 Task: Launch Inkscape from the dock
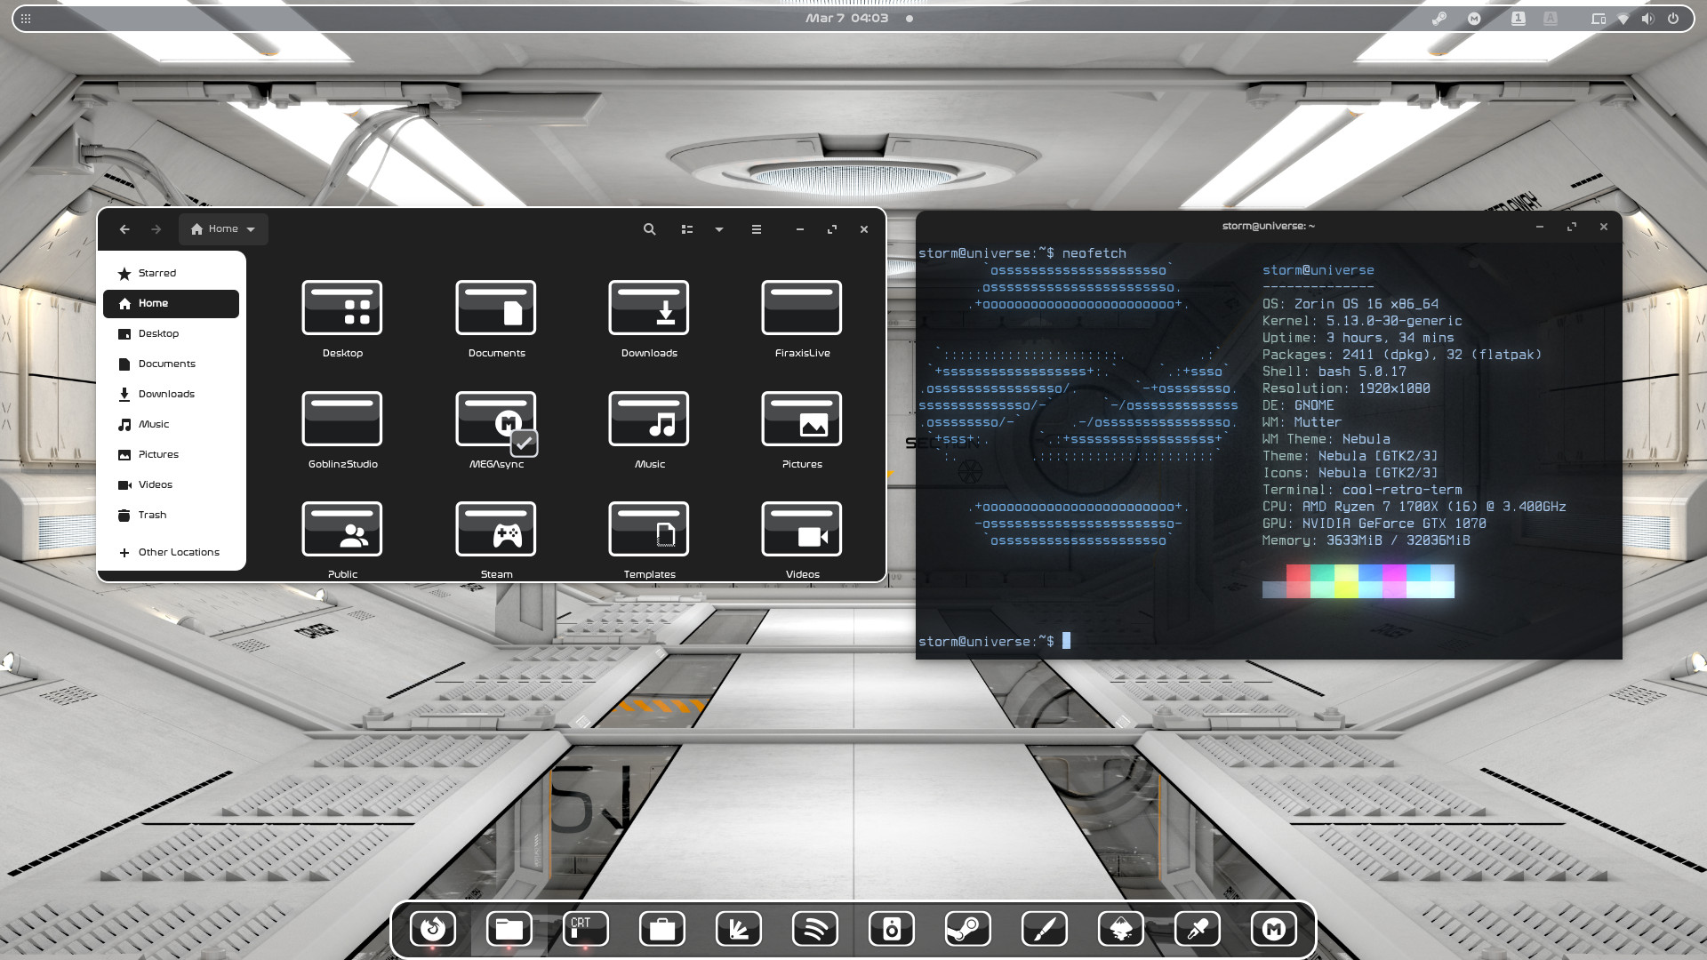point(1121,930)
